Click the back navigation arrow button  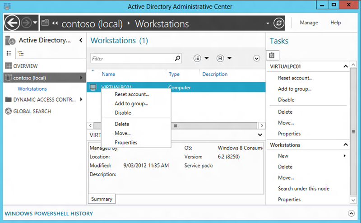[12, 23]
